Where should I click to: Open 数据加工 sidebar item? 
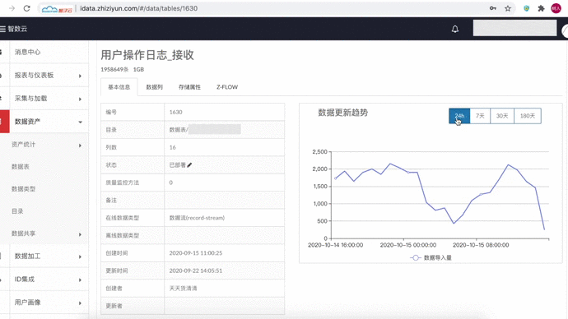[x=27, y=256]
